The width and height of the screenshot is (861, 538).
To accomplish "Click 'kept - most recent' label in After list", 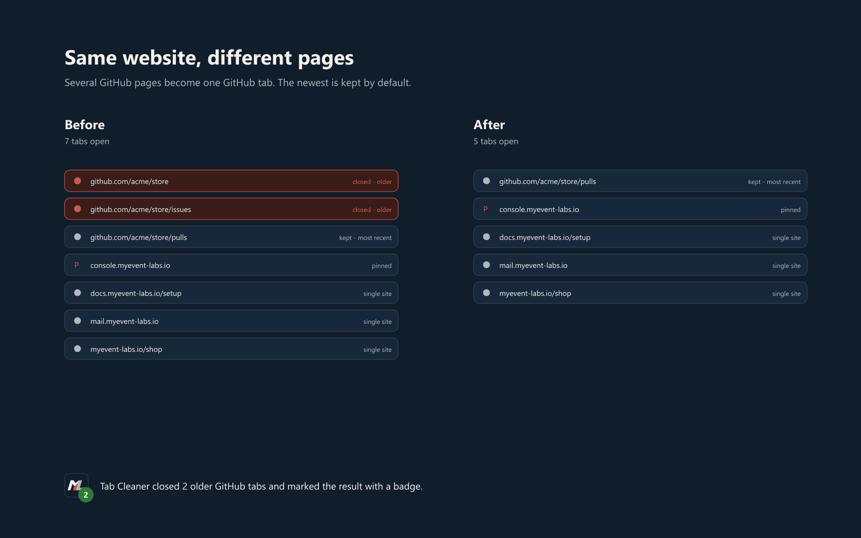I will pos(774,182).
